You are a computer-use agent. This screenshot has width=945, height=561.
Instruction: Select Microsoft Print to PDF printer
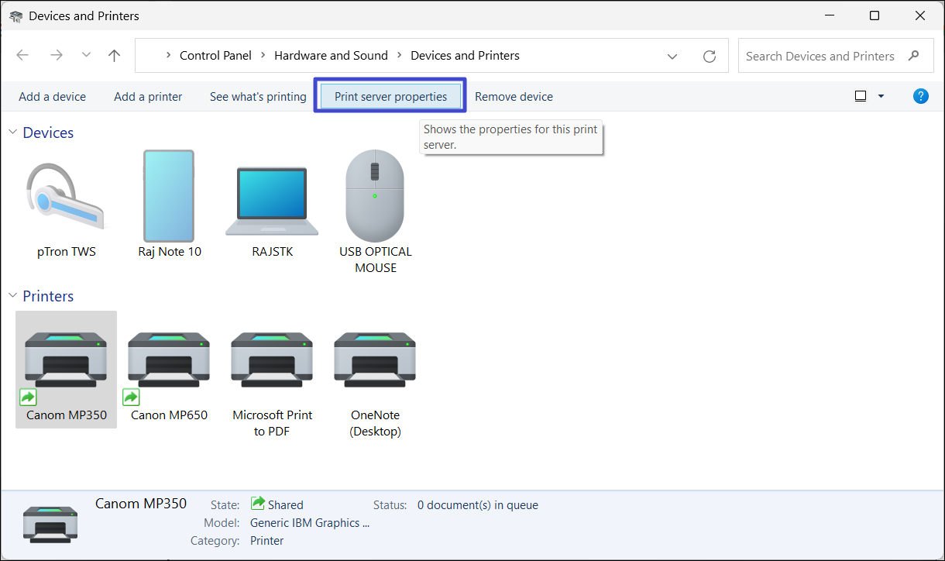pyautogui.click(x=272, y=360)
